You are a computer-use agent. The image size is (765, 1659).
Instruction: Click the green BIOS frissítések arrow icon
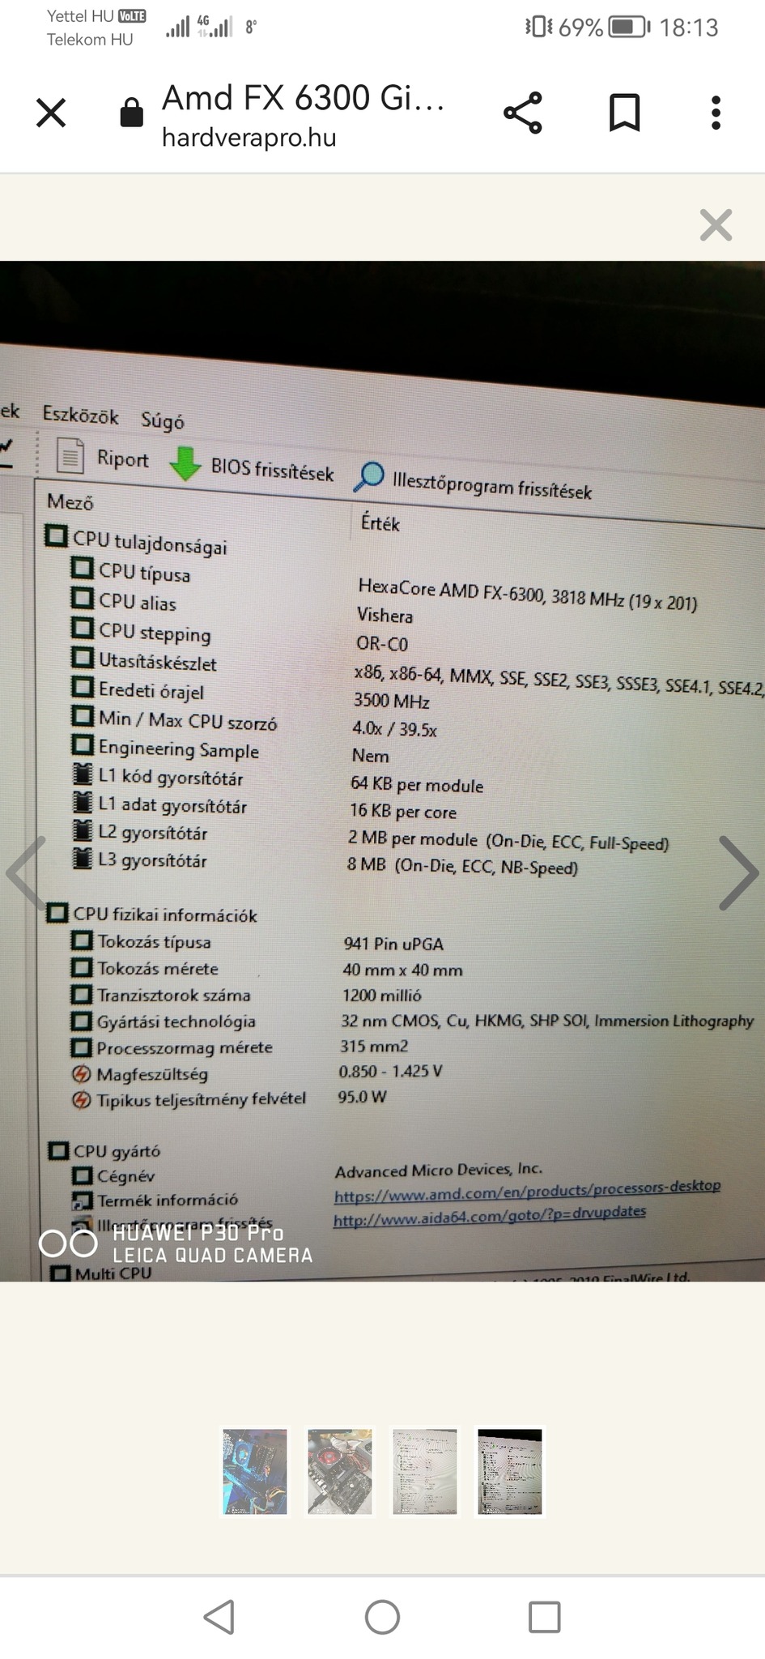tap(185, 463)
